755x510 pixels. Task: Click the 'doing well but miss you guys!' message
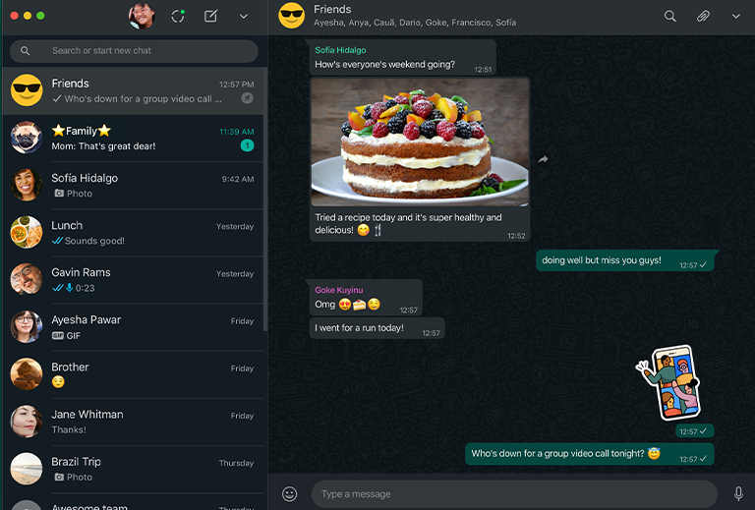(625, 260)
